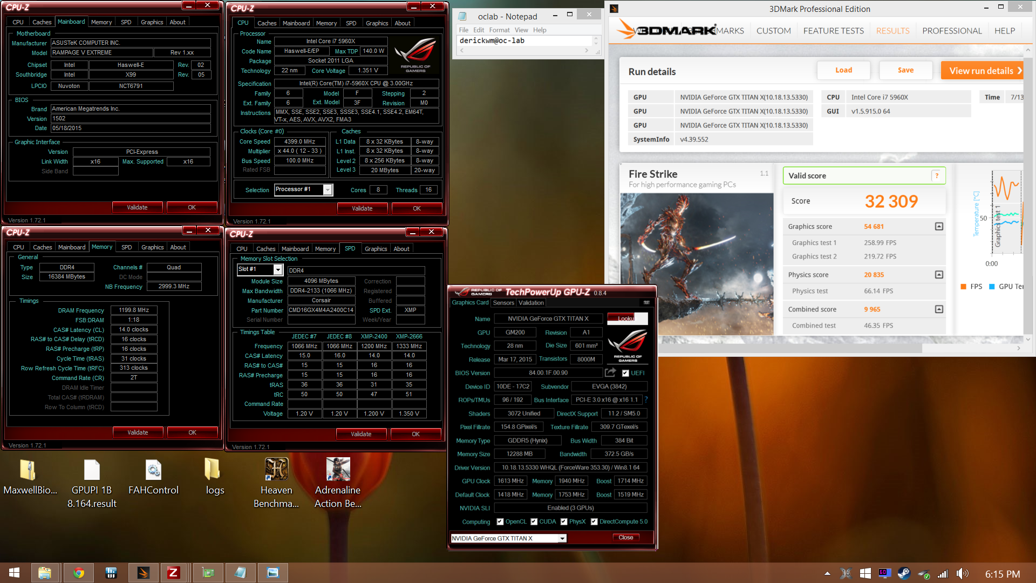Click the taskbar clock showing 6:15 PM

(x=1002, y=574)
